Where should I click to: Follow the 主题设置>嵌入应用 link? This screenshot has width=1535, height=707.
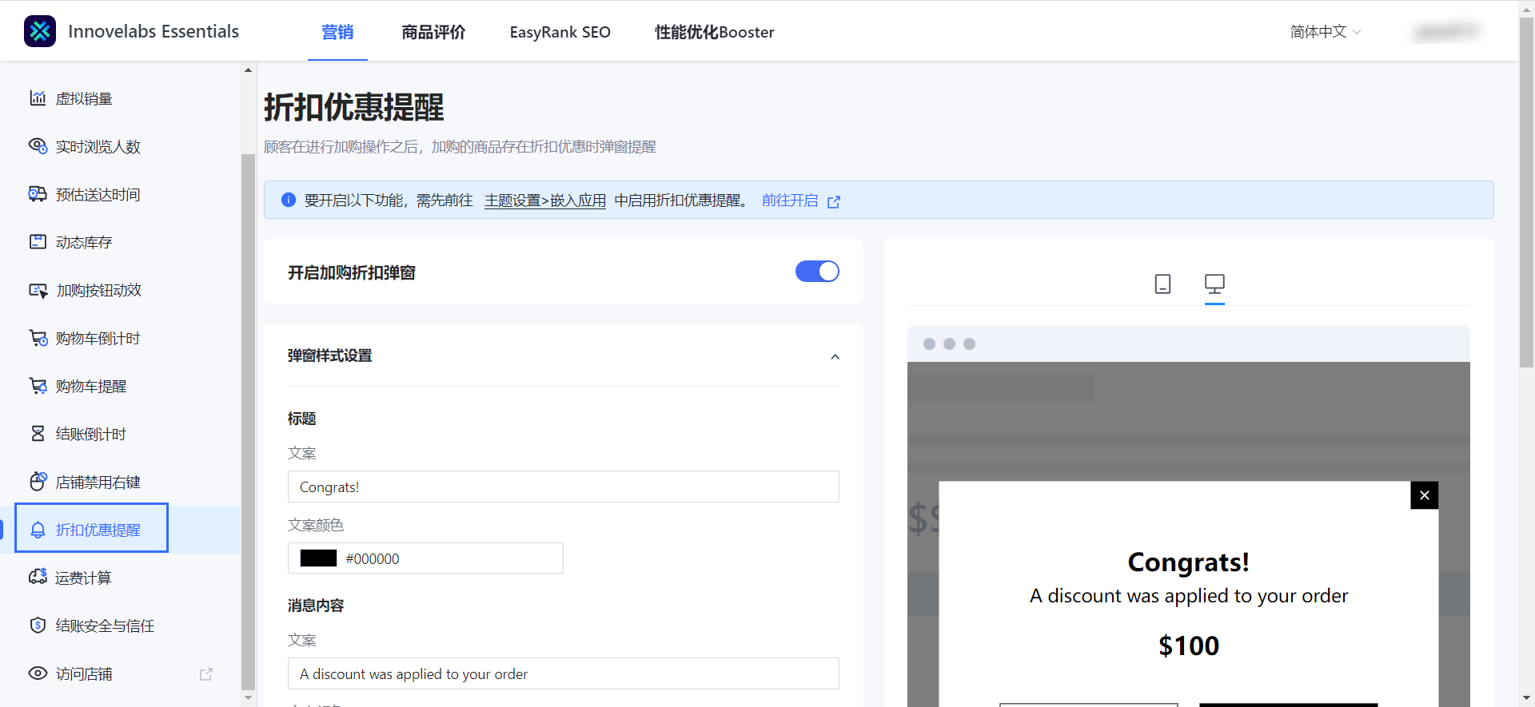pyautogui.click(x=544, y=201)
